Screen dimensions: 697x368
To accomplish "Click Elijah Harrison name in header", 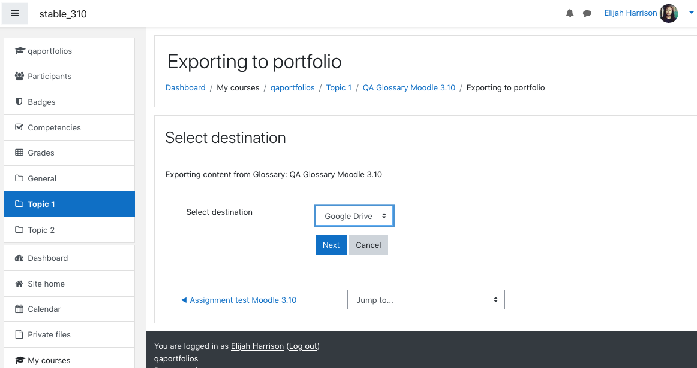I will [630, 13].
